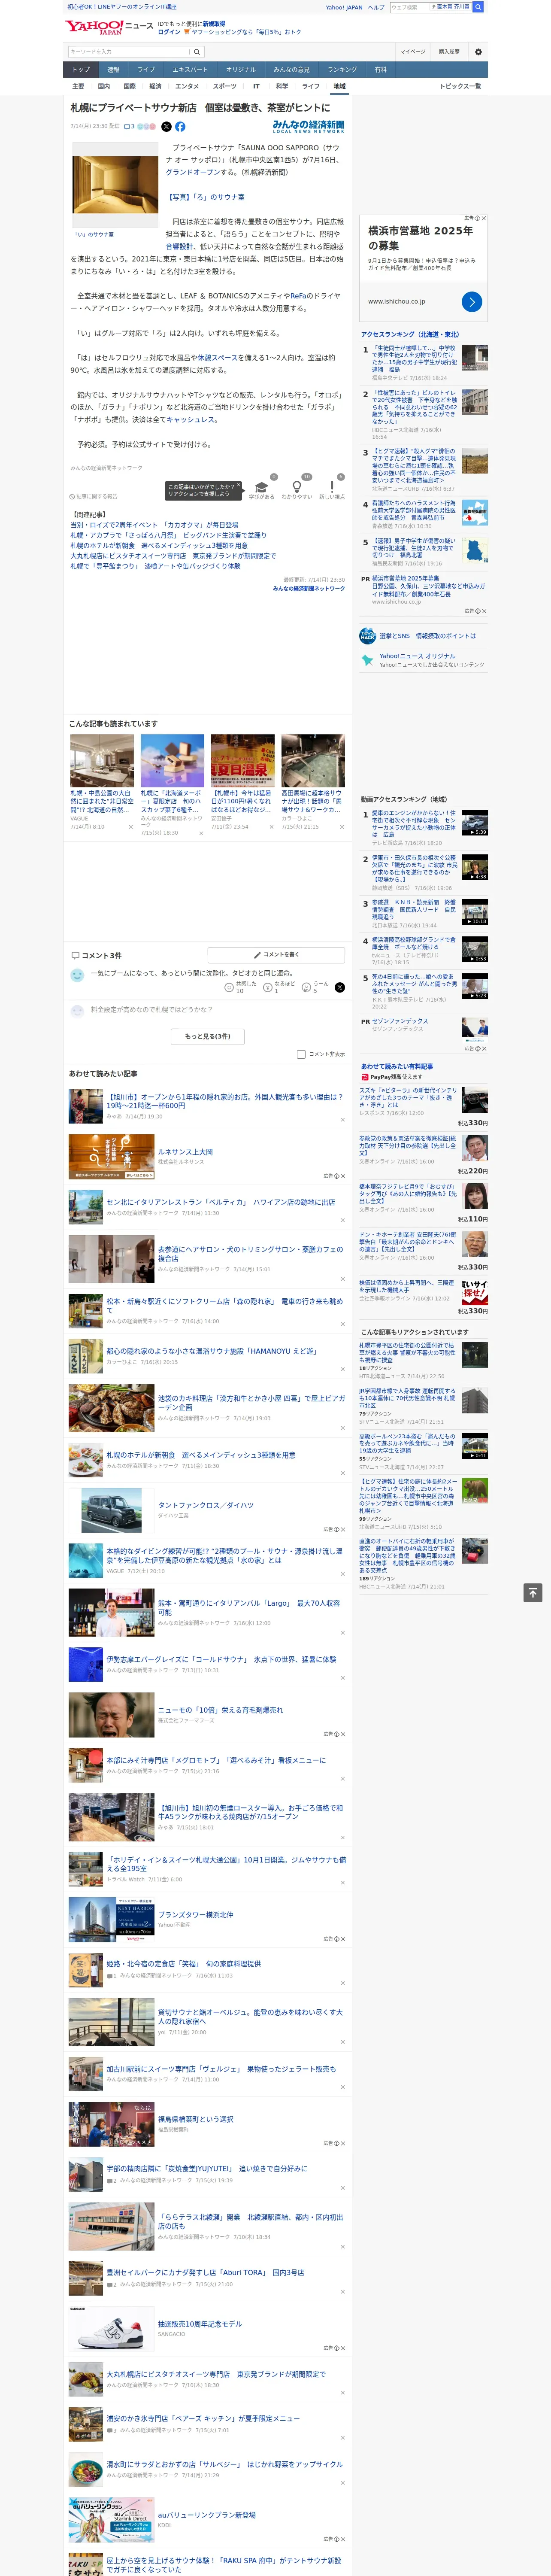
Task: Open the sauna room article photo
Action: pyautogui.click(x=115, y=185)
